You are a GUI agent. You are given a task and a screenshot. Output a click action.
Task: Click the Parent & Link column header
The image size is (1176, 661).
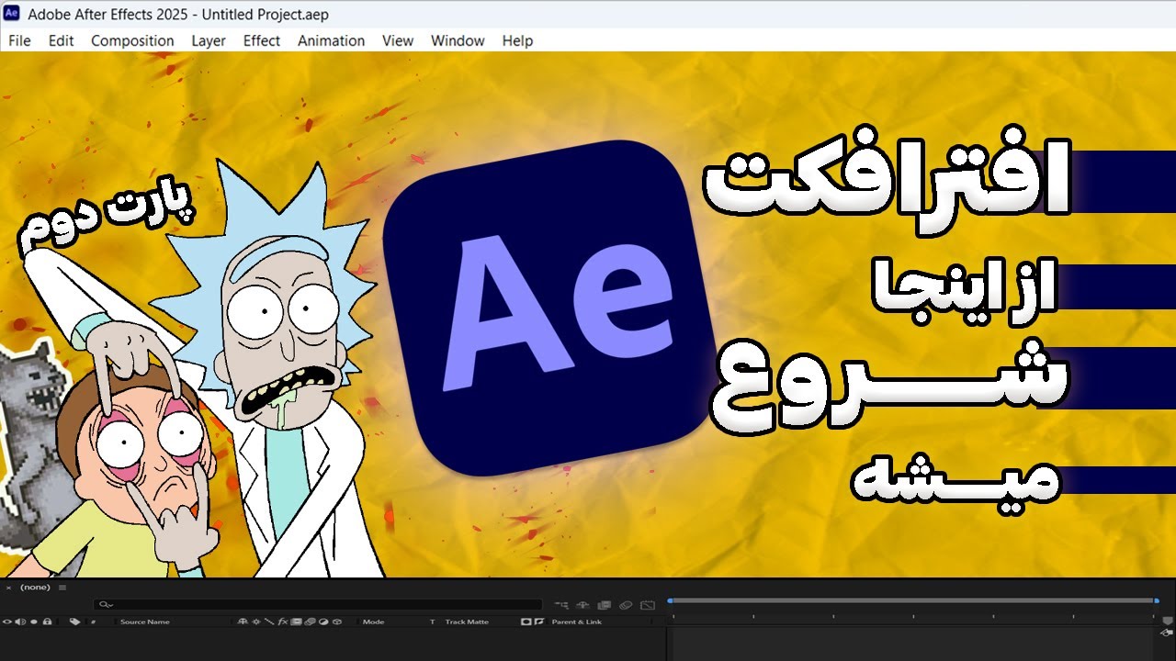[577, 622]
